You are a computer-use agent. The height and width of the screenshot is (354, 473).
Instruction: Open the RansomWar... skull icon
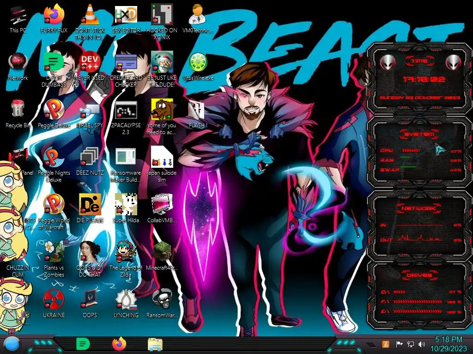point(162,304)
